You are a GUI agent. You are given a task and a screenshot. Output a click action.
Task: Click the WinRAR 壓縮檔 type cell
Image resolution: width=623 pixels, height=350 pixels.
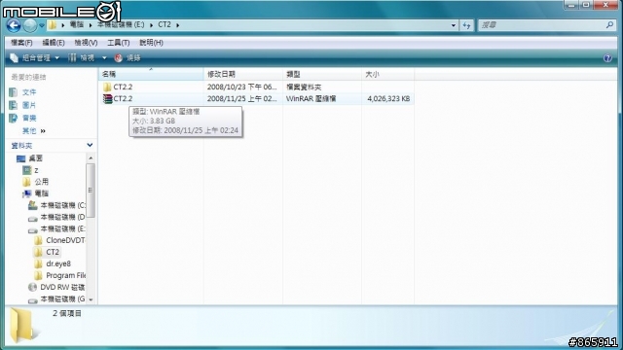click(311, 99)
